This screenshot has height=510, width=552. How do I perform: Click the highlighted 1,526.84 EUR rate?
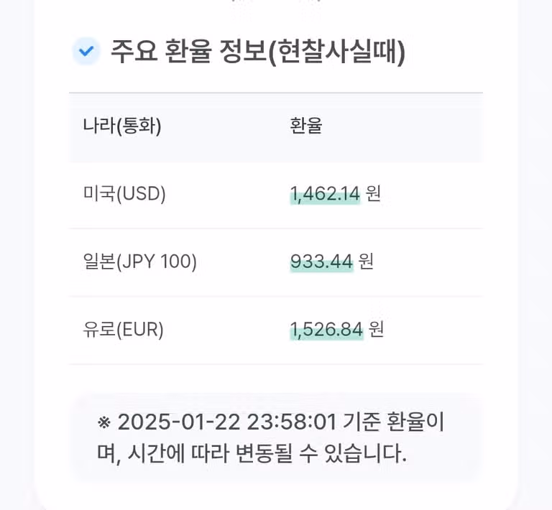click(326, 330)
